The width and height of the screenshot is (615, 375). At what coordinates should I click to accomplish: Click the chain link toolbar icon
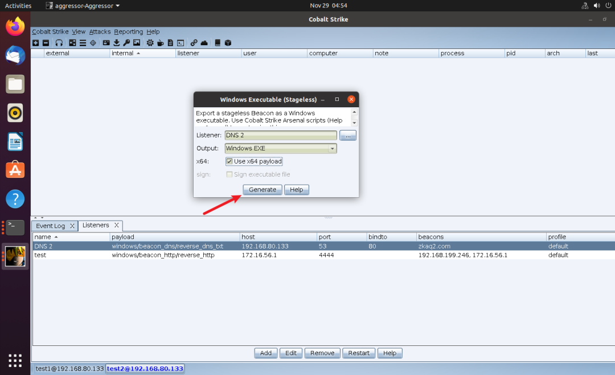coord(194,43)
